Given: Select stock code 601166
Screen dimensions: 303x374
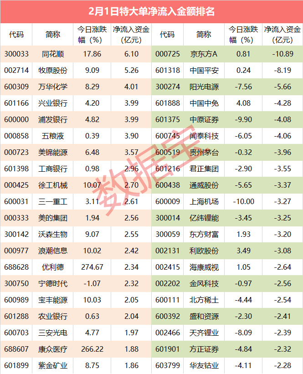Looking at the screenshot, I should (x=16, y=103).
